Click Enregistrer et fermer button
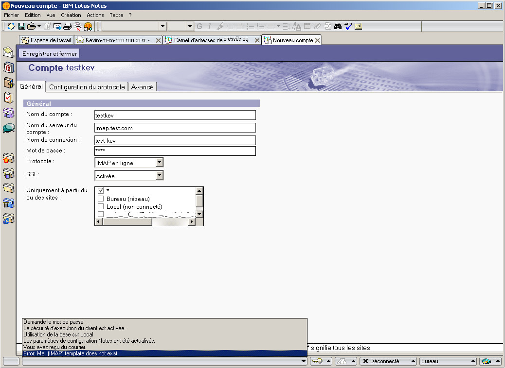Viewport: 505px width, 368px height. [50, 53]
